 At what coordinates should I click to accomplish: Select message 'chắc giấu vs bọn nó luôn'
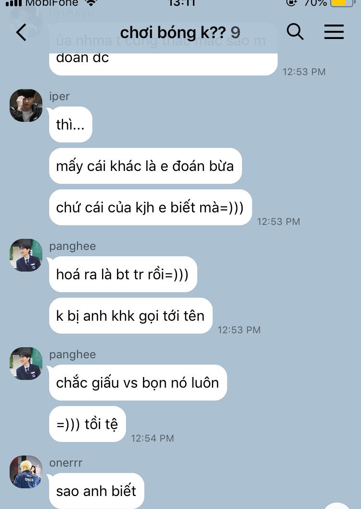coord(138,383)
